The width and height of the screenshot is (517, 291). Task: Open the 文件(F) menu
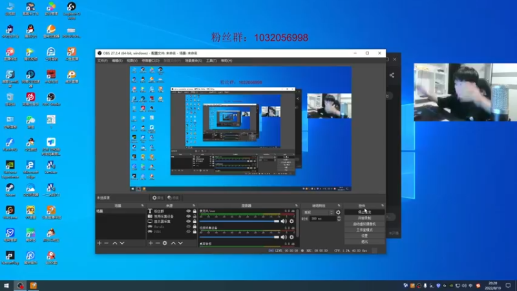(x=102, y=61)
